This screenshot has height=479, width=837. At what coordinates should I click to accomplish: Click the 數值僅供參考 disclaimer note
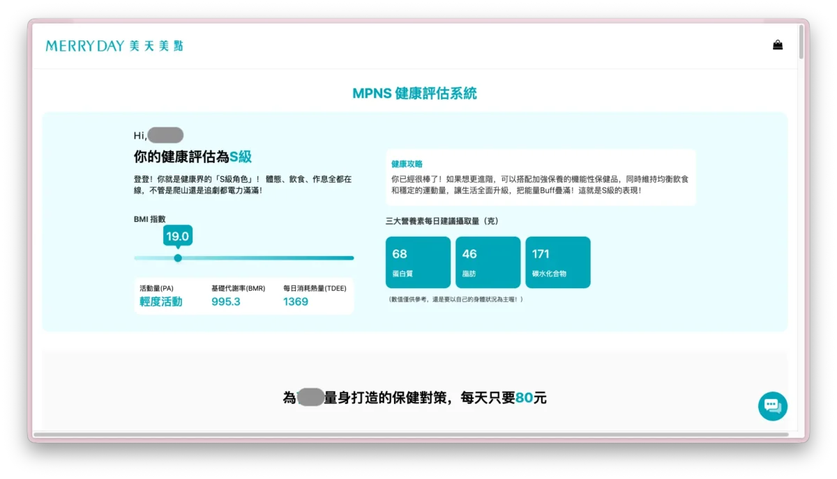pos(455,299)
